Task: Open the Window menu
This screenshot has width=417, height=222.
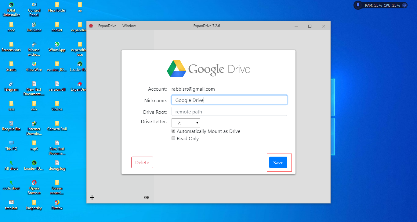Action: [129, 26]
